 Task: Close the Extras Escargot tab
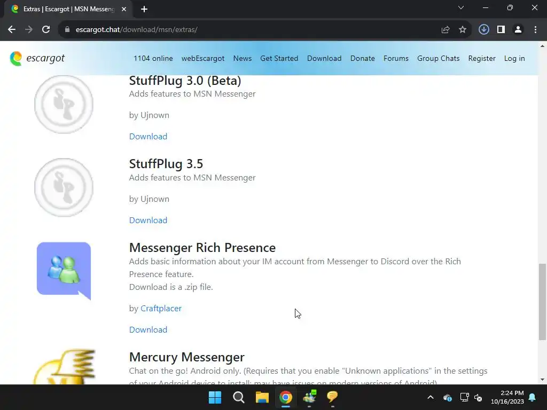click(124, 9)
